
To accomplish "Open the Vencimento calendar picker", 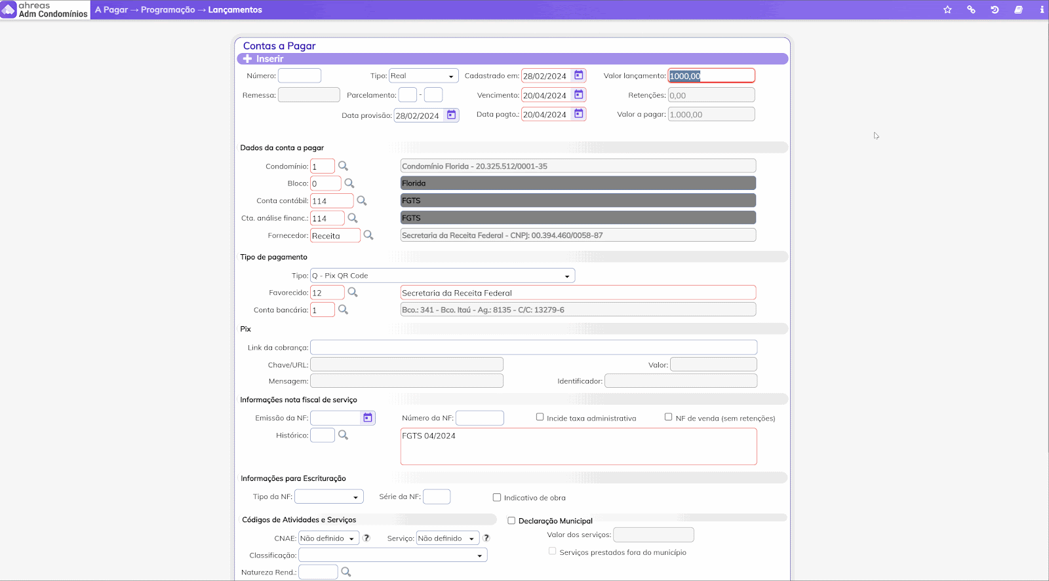I will pyautogui.click(x=579, y=95).
